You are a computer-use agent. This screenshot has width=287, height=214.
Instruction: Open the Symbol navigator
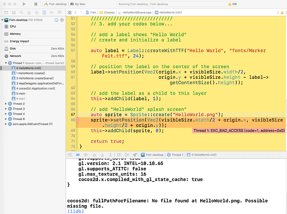14,12
